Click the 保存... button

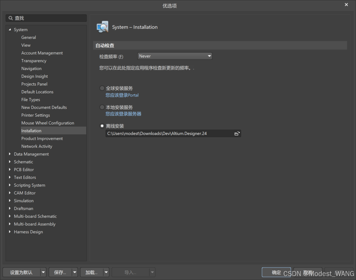click(60, 272)
